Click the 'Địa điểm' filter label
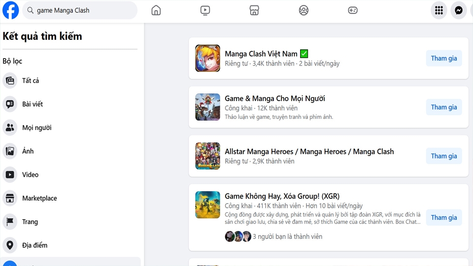473x266 pixels. coord(34,245)
